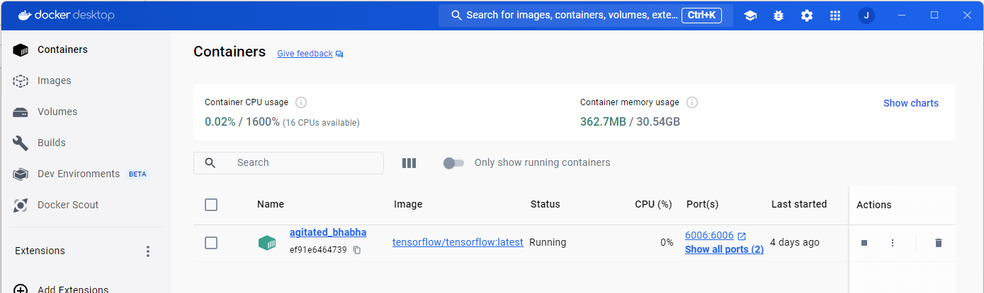Sort by the Last started column header
Viewport: 984px width, 293px height.
coord(799,205)
